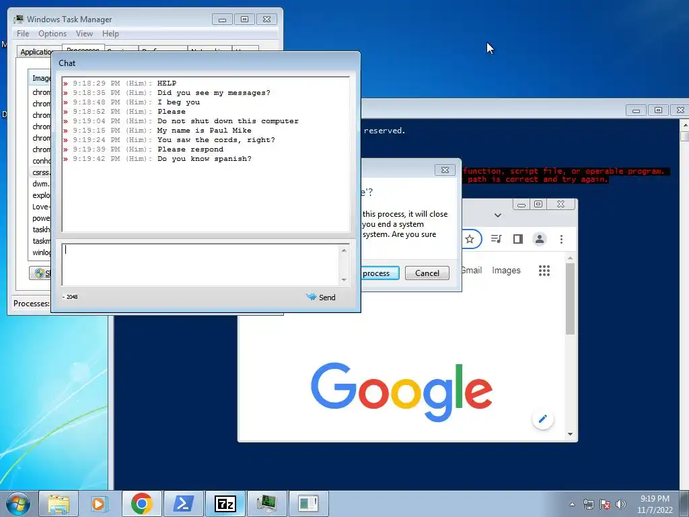Maximize the Task Manager window
The image size is (689, 517).
tap(244, 20)
